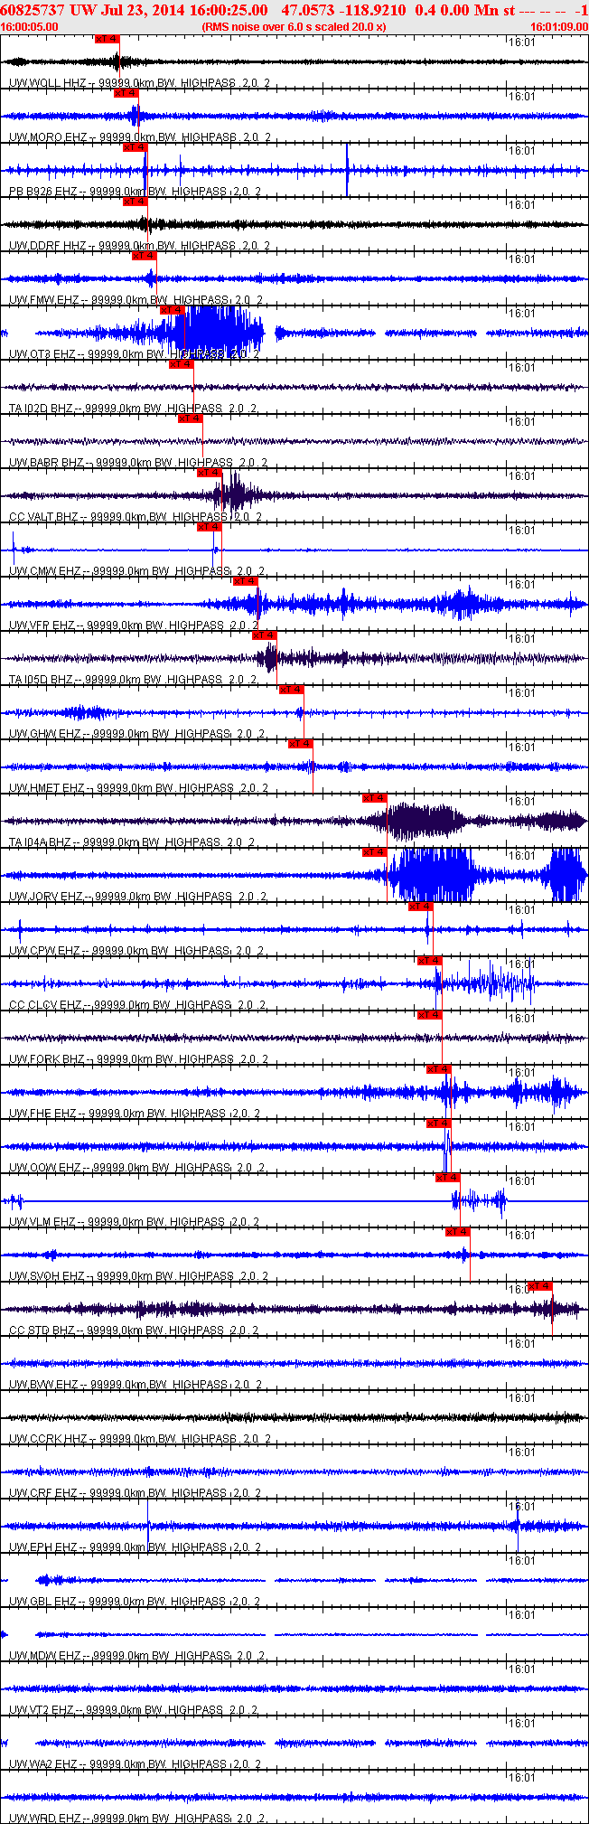Click the pick marker on TA.I04A trace

pyautogui.click(x=374, y=798)
